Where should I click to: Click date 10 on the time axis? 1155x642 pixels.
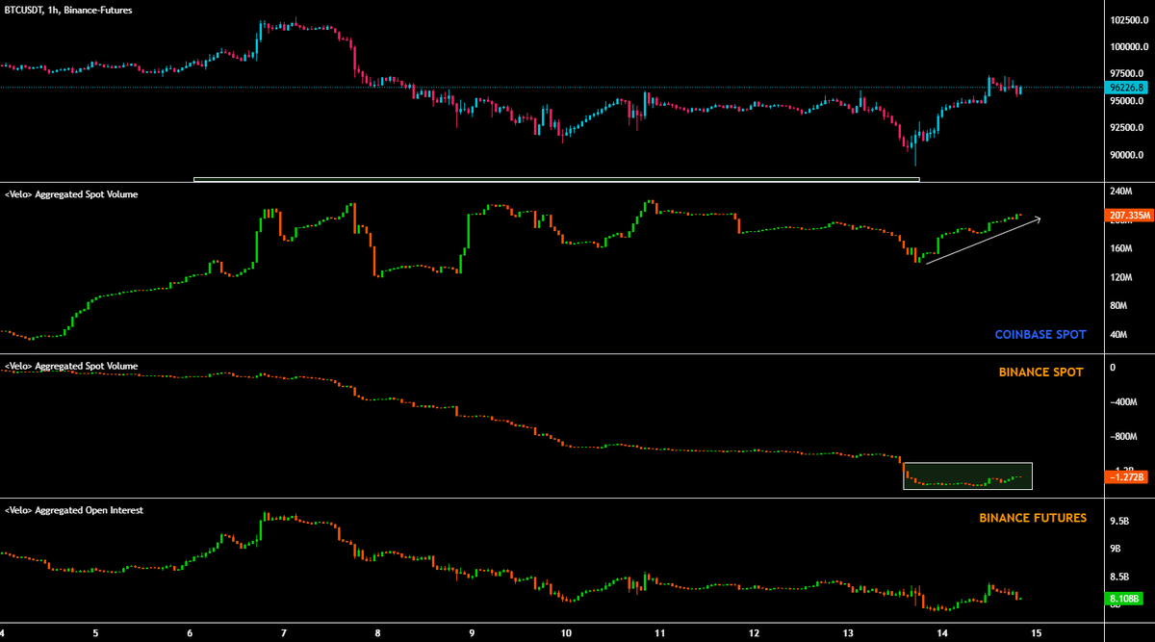click(565, 633)
